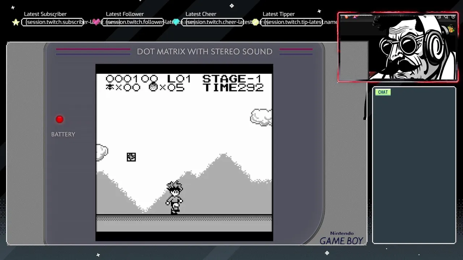Click the teal diamond cheer icon

point(176,22)
